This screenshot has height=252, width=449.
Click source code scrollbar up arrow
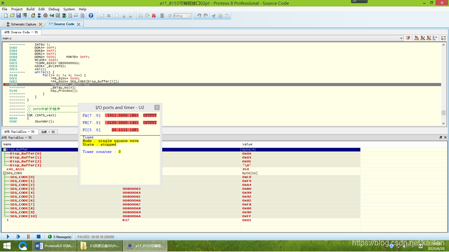(444, 45)
